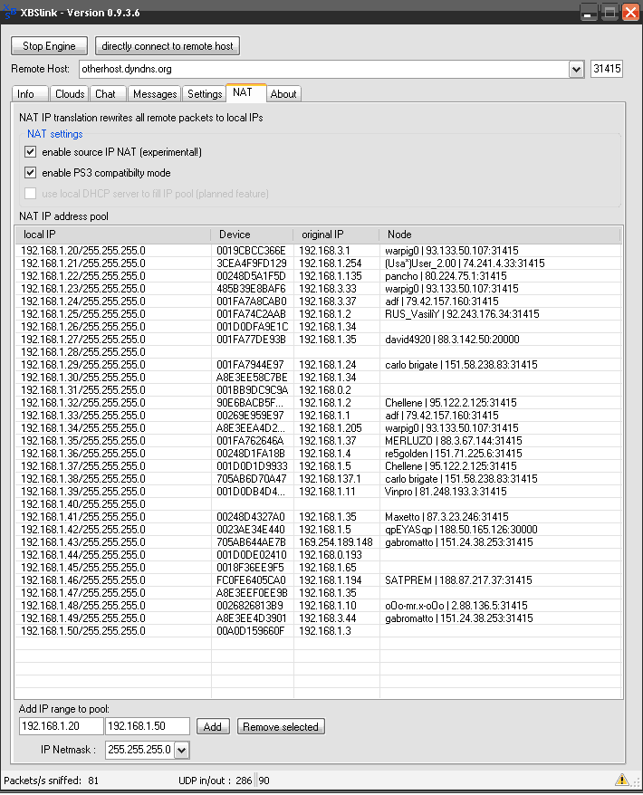Open the Settings tab
The height and width of the screenshot is (795, 643).
coord(205,94)
